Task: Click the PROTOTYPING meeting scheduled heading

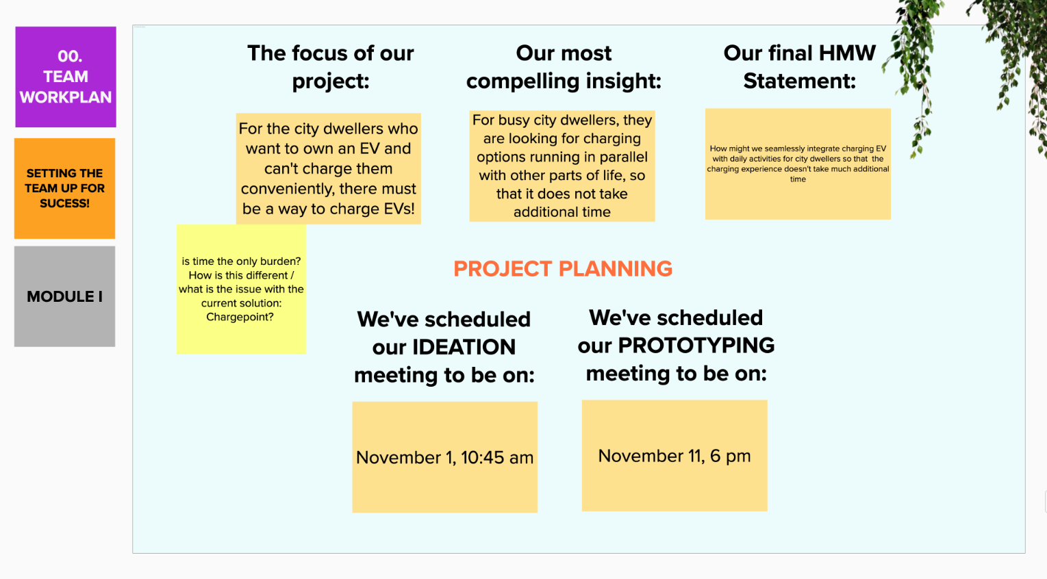Action: [676, 346]
